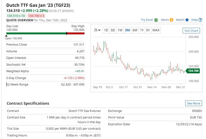Select the 5D chart period

tap(113, 30)
